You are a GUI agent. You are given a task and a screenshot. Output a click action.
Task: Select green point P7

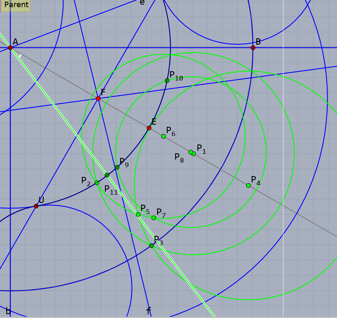coord(154,218)
